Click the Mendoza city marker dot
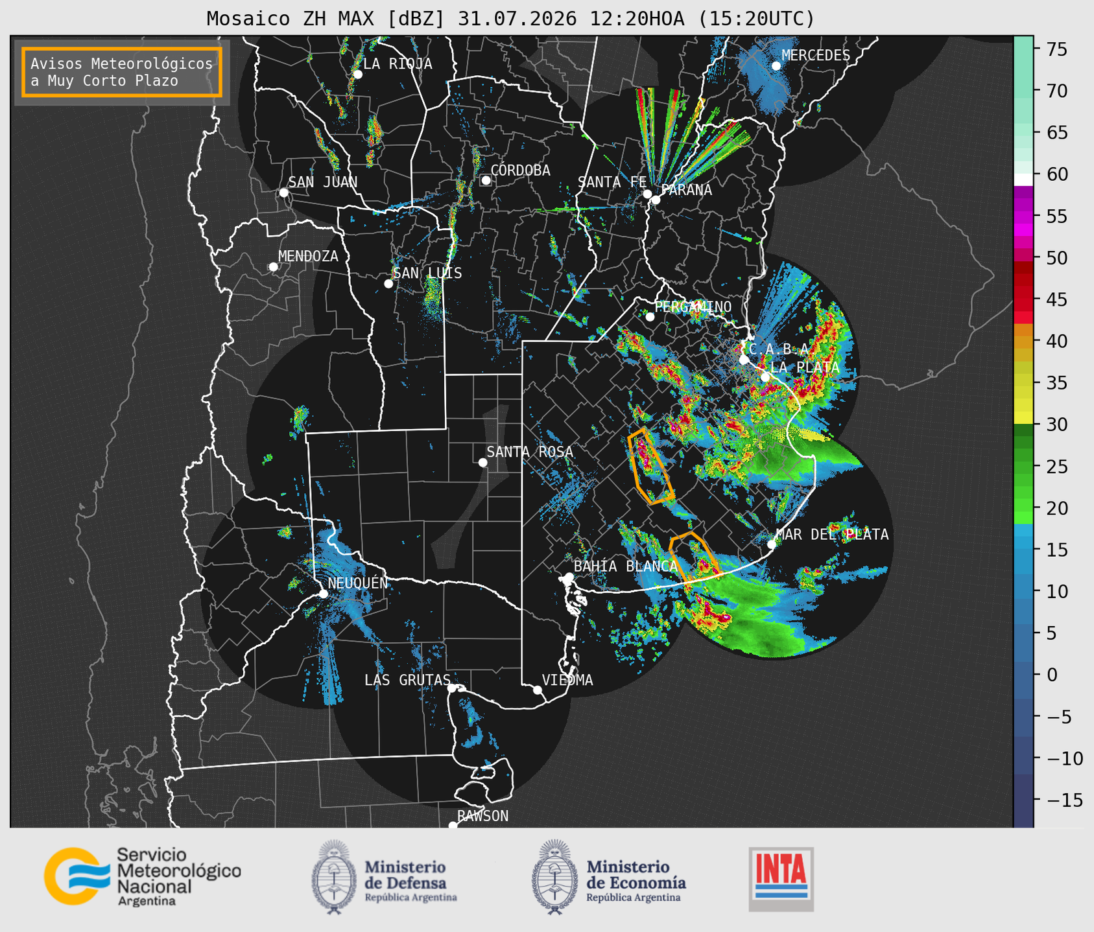This screenshot has width=1094, height=932. 273,267
